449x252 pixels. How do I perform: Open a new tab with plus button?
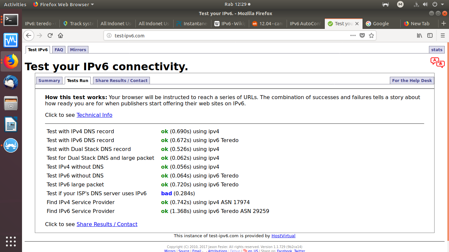point(444,24)
